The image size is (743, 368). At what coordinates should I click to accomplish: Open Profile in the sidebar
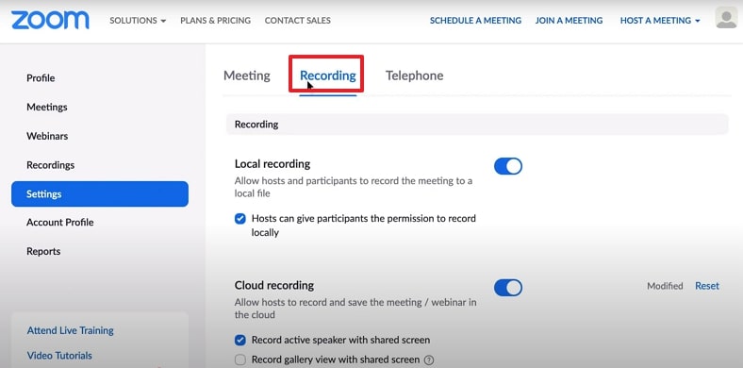pos(41,77)
